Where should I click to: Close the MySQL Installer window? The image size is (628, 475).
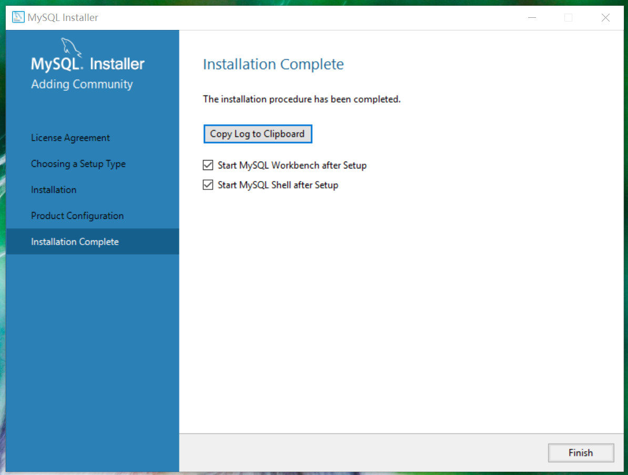point(605,18)
